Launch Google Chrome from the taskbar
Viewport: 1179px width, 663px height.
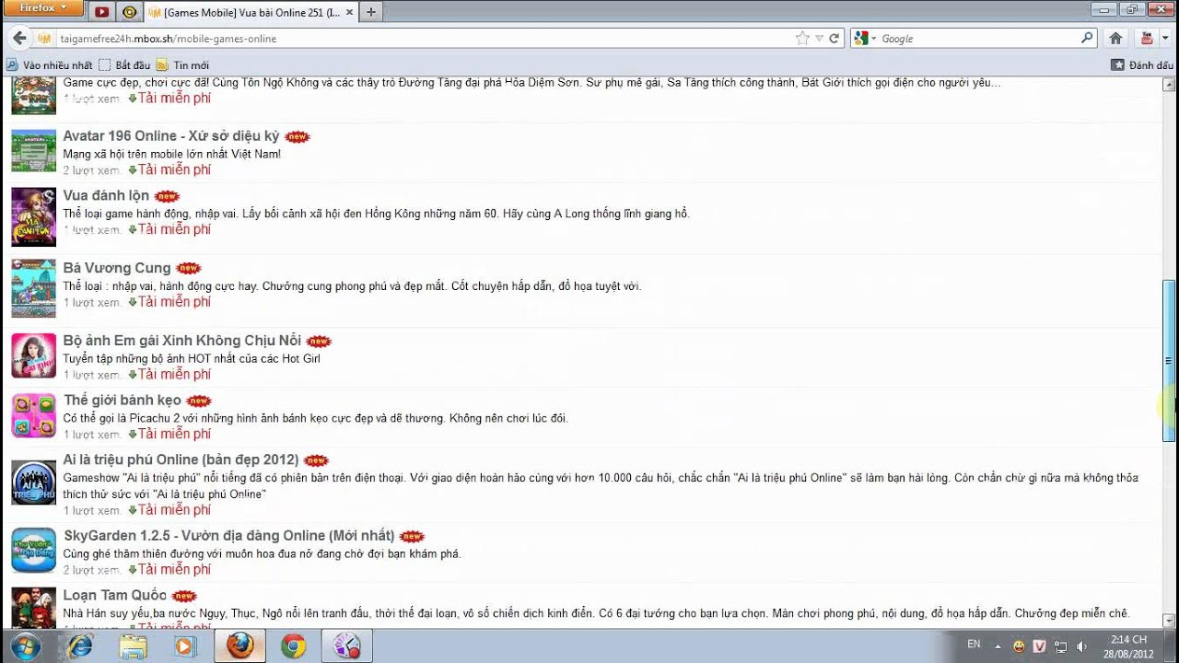(294, 646)
